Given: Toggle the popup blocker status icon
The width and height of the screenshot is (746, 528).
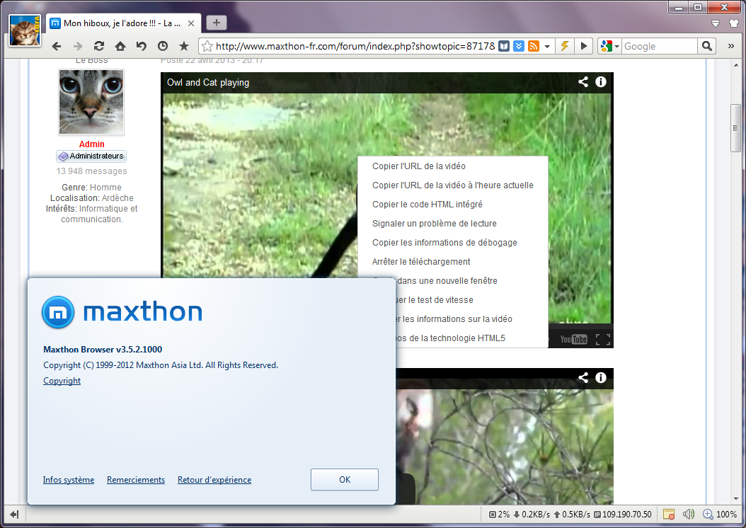Looking at the screenshot, I should pyautogui.click(x=669, y=515).
